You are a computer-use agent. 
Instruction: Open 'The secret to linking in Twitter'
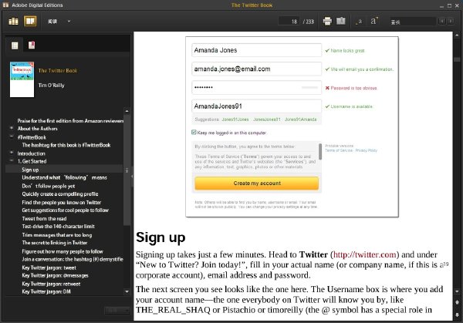55,243
